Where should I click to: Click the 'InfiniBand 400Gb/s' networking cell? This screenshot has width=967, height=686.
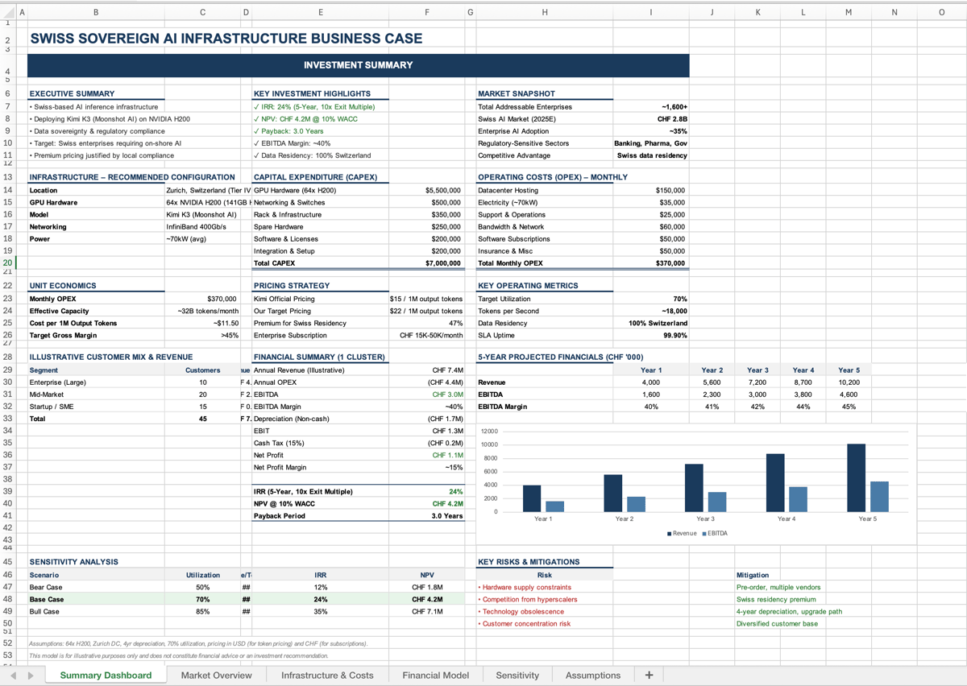[x=202, y=226]
